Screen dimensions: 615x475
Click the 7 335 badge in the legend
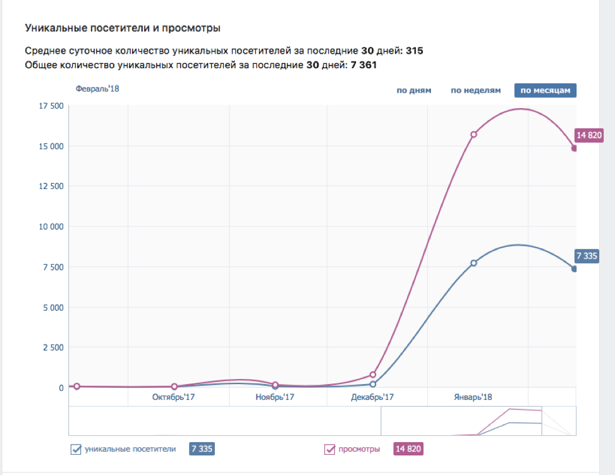click(x=202, y=450)
